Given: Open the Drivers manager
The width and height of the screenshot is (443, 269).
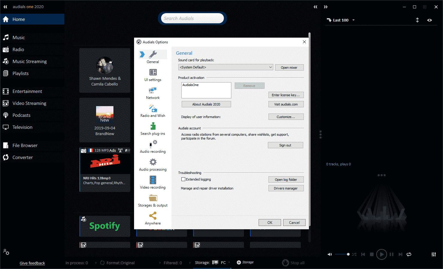Looking at the screenshot, I should click(286, 188).
